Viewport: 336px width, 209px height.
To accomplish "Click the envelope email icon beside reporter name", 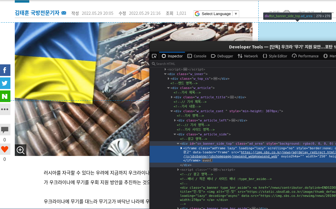I will tap(64, 13).
